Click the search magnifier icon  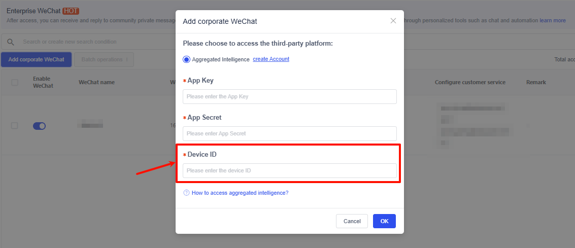click(11, 42)
